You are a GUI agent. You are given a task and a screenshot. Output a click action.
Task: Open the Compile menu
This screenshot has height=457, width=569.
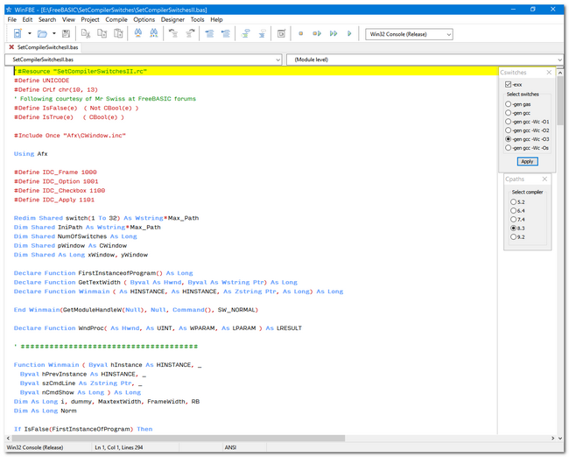tap(116, 19)
